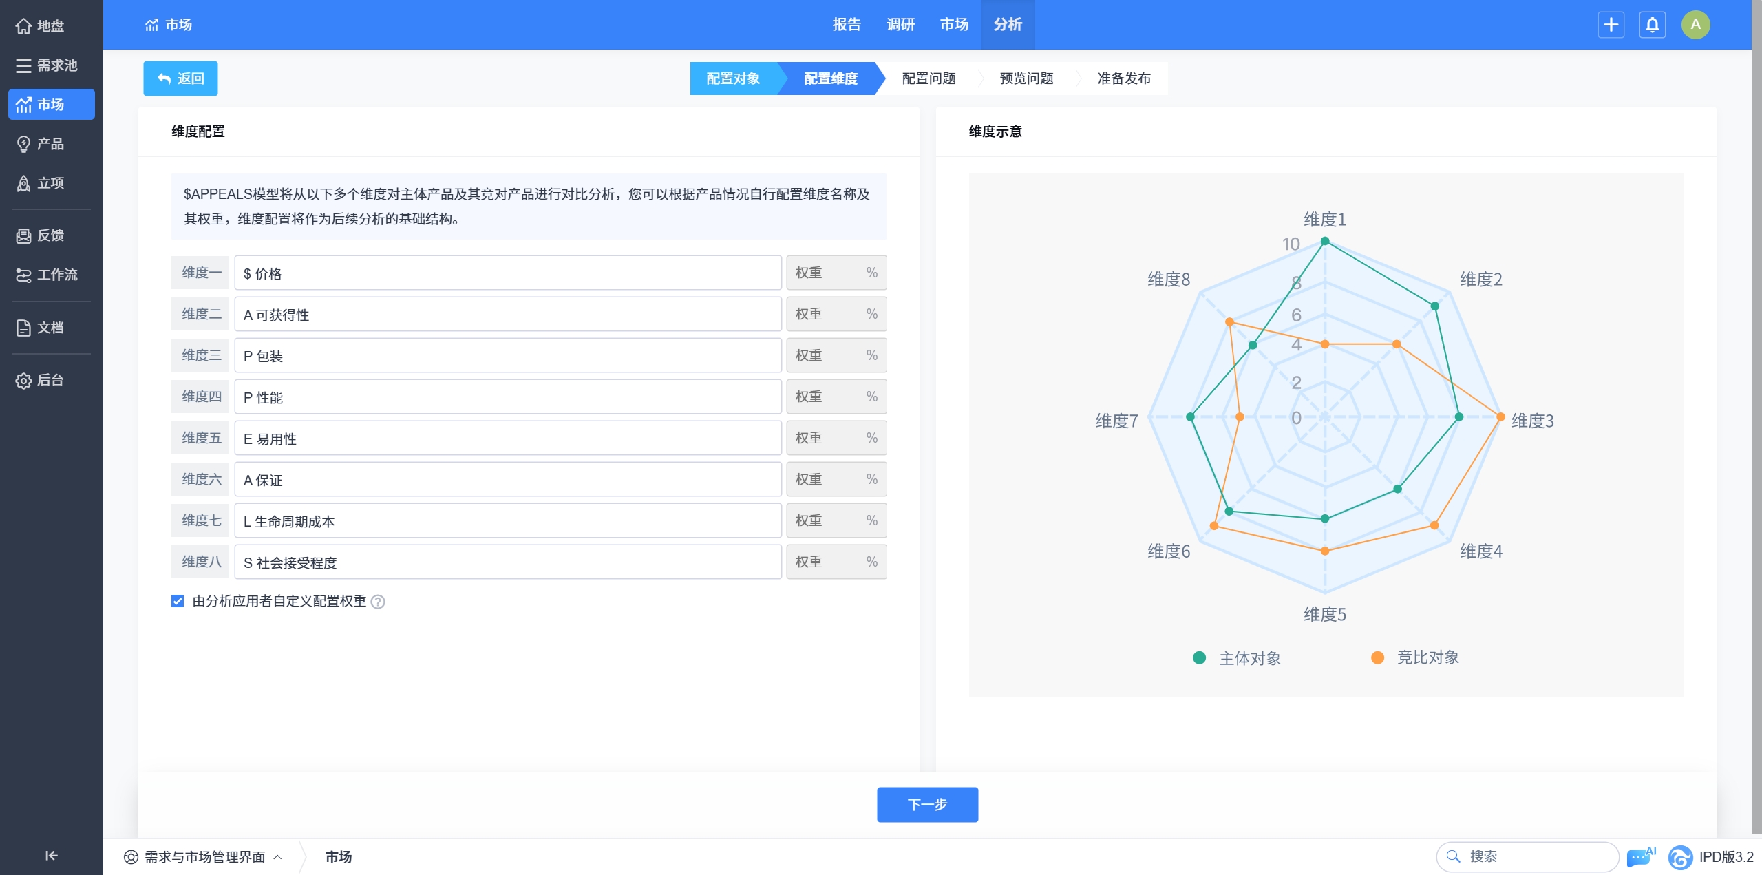Viewport: 1762px width, 875px height.
Task: Open the 需求池 sidebar item
Action: [x=51, y=65]
